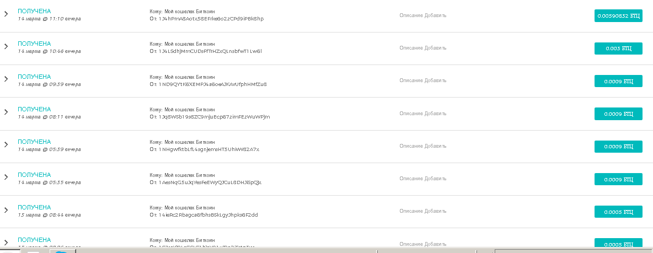Expand the 11:10 evening transaction chevron

pyautogui.click(x=6, y=14)
